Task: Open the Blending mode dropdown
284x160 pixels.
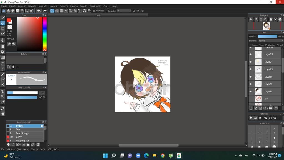Action: click(271, 41)
